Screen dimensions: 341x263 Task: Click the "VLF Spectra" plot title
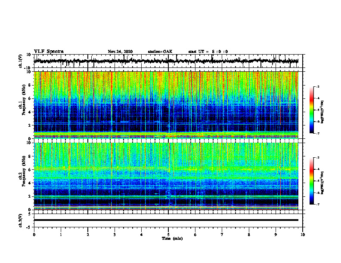click(x=49, y=52)
